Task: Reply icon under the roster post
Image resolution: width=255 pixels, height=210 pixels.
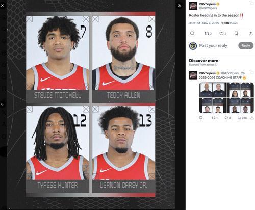Action: point(192,33)
